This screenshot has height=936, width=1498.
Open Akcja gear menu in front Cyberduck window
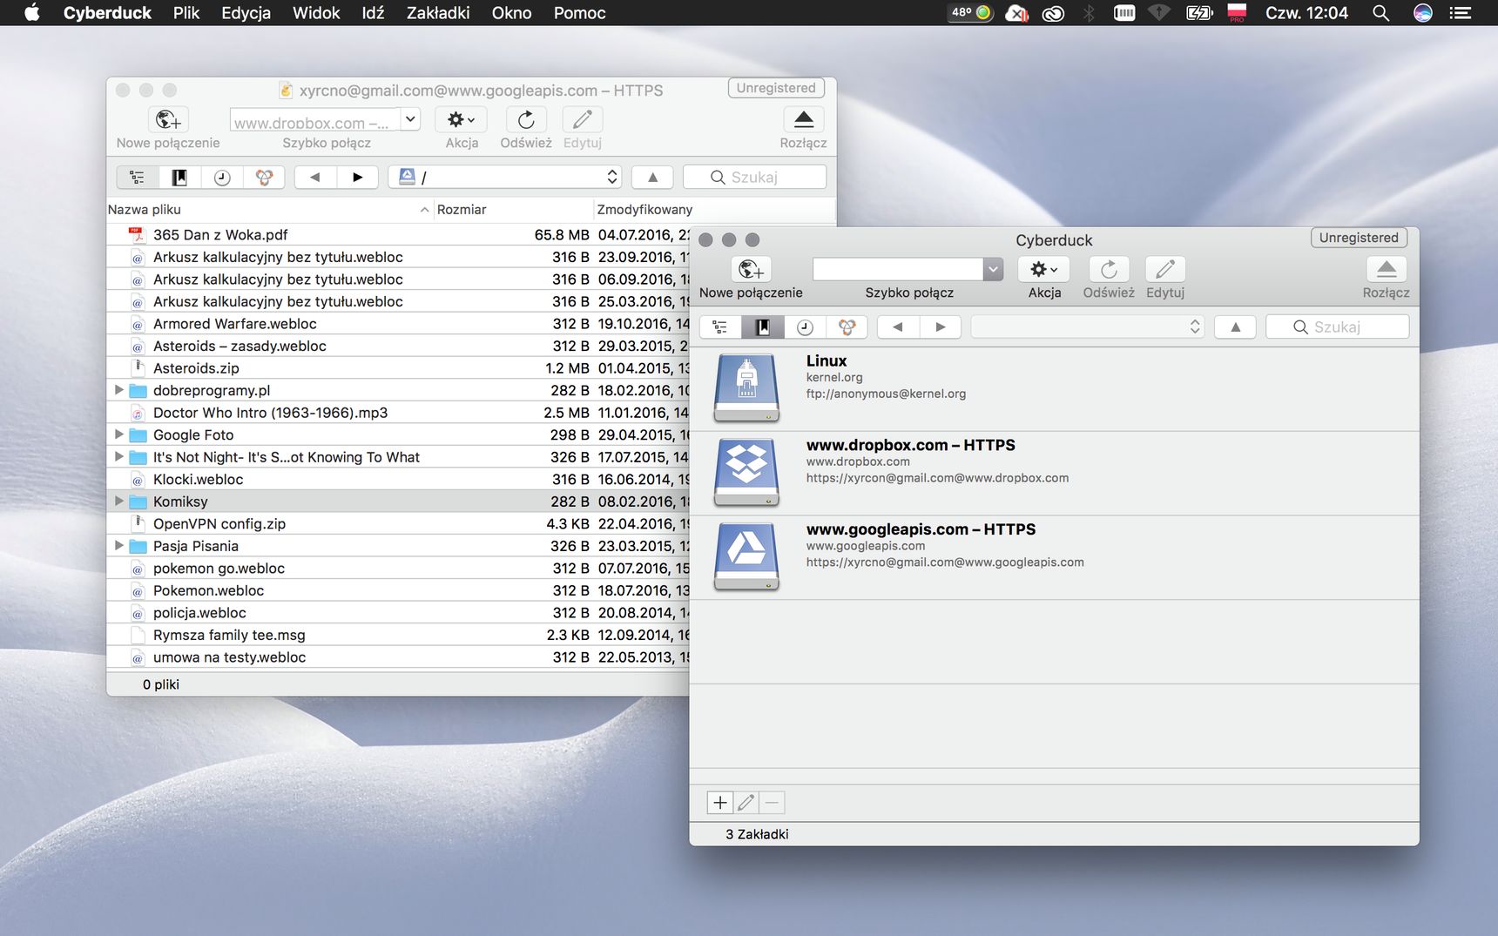pos(1043,269)
